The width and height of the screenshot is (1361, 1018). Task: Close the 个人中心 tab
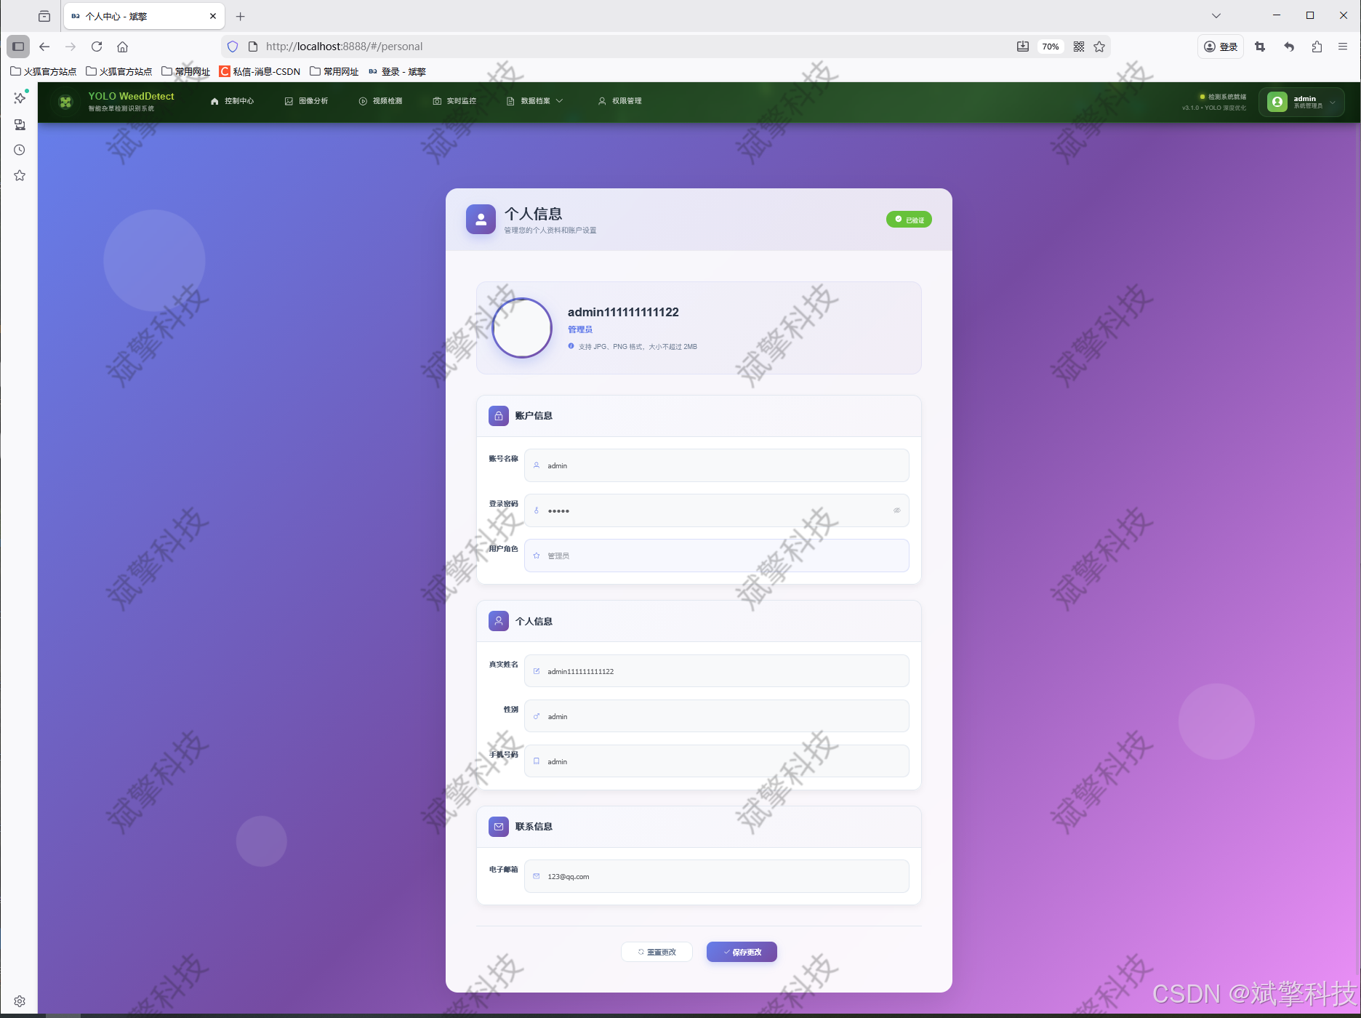coord(213,16)
